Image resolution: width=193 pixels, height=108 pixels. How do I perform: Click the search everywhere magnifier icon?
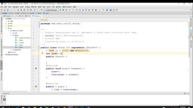pos(191,10)
